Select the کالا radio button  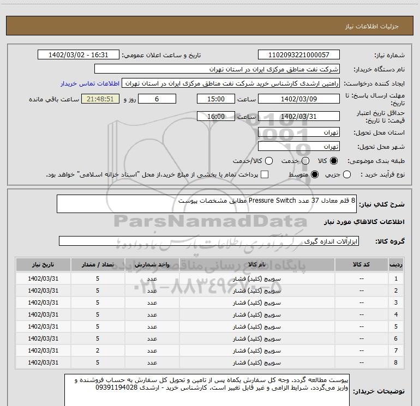tap(334, 161)
